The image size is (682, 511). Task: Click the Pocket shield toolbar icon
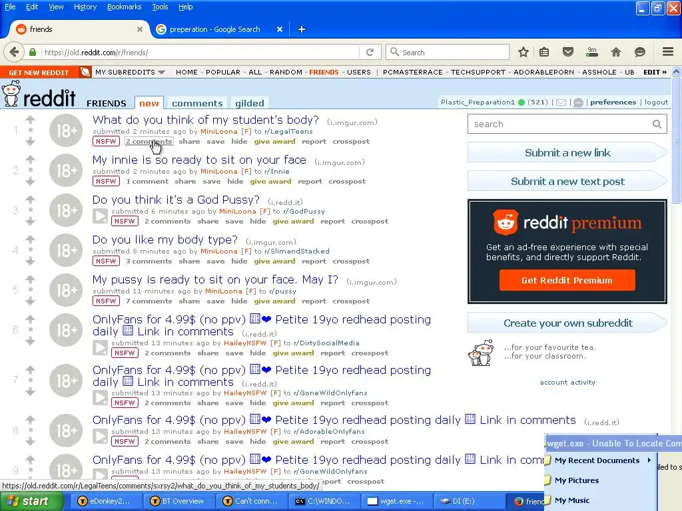pyautogui.click(x=568, y=52)
